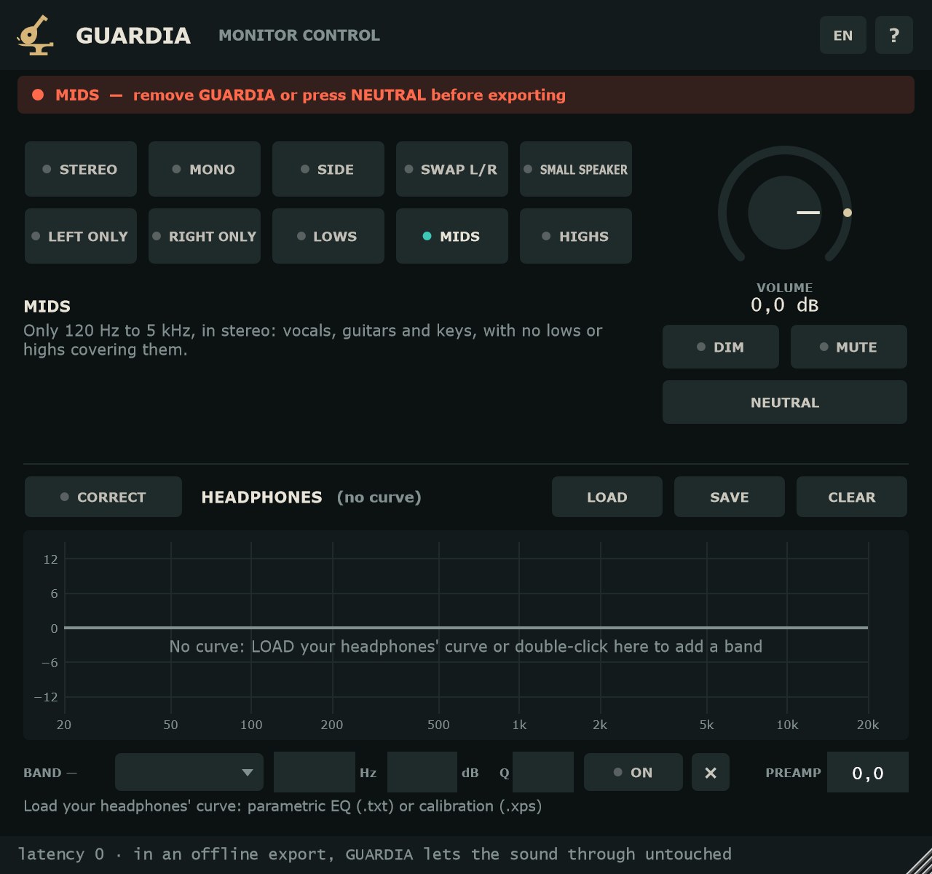
Task: Click the red MIDS warning banner
Action: [x=466, y=95]
